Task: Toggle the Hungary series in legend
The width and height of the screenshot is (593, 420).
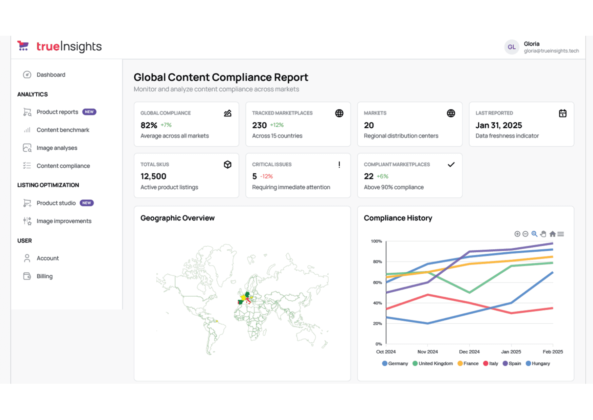Action: [538, 363]
